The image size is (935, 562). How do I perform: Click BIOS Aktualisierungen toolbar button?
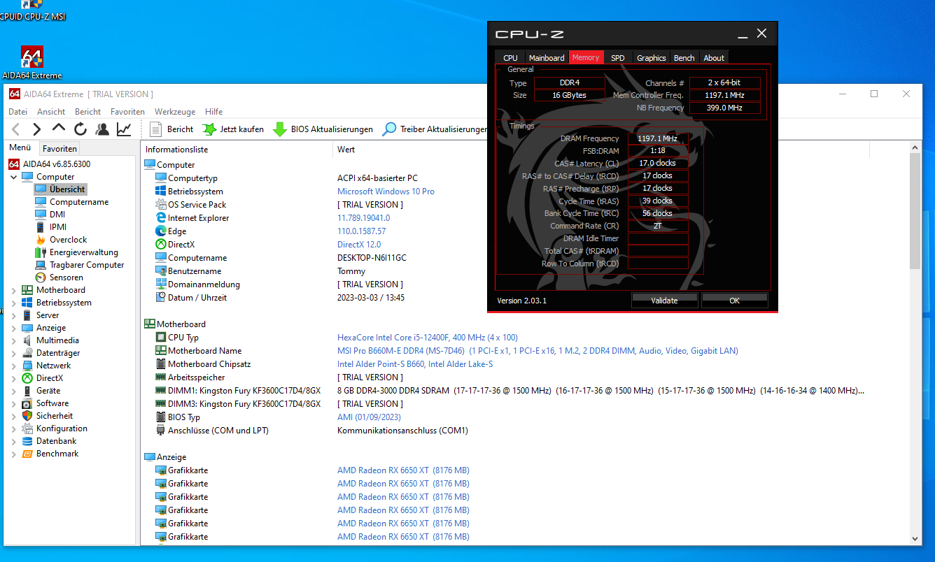(323, 129)
